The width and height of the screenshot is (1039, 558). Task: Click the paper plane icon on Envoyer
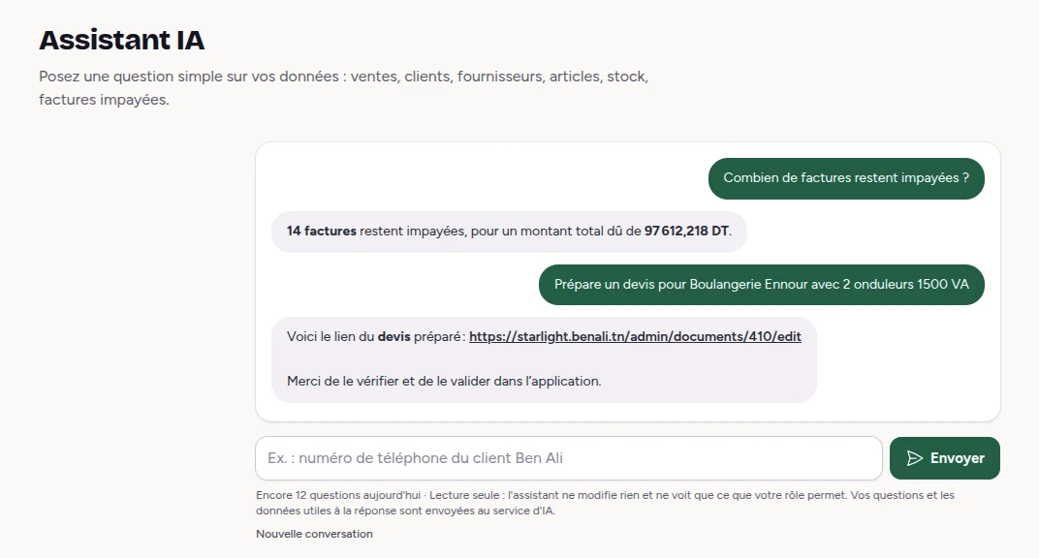[914, 458]
